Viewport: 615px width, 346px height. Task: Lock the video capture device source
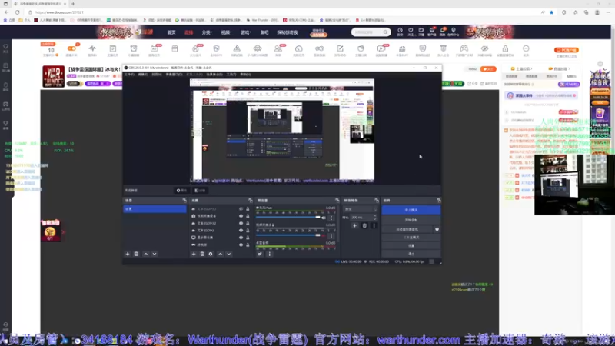(248, 216)
